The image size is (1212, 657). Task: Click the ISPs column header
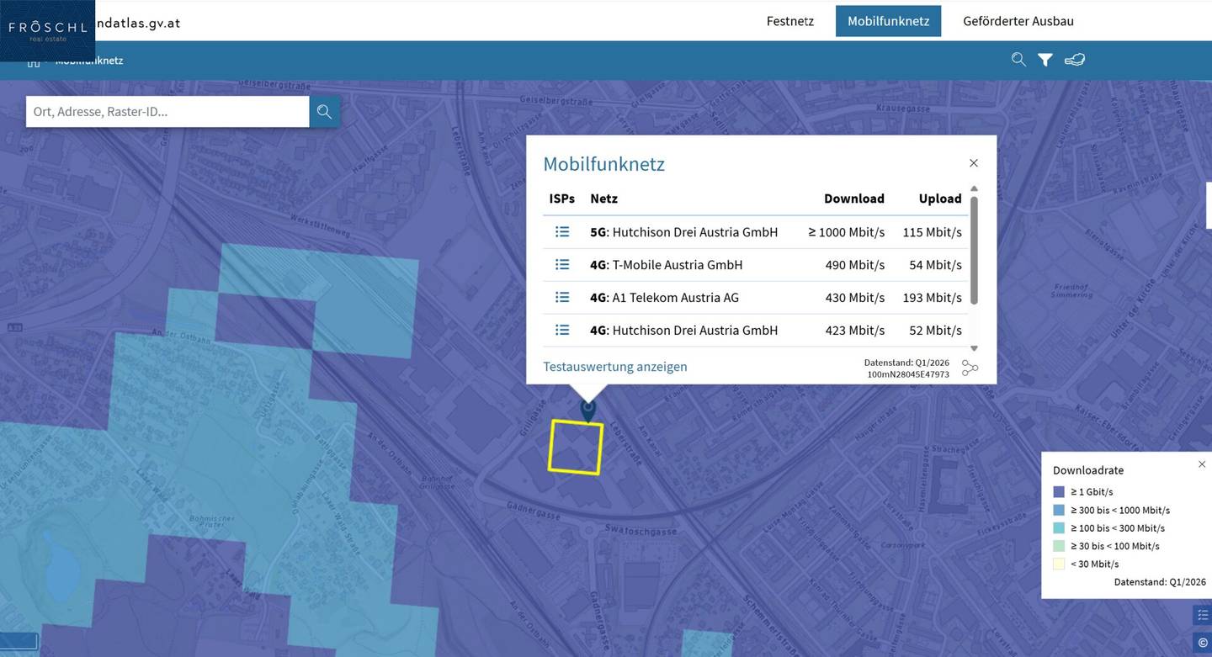(562, 199)
